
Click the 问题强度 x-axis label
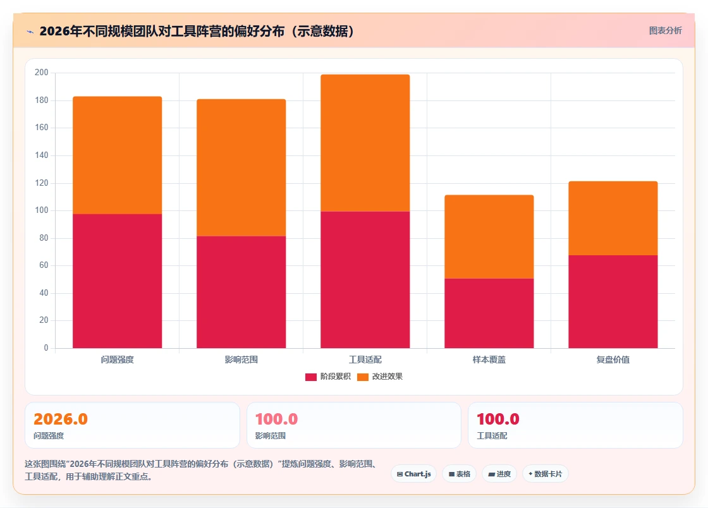click(118, 360)
